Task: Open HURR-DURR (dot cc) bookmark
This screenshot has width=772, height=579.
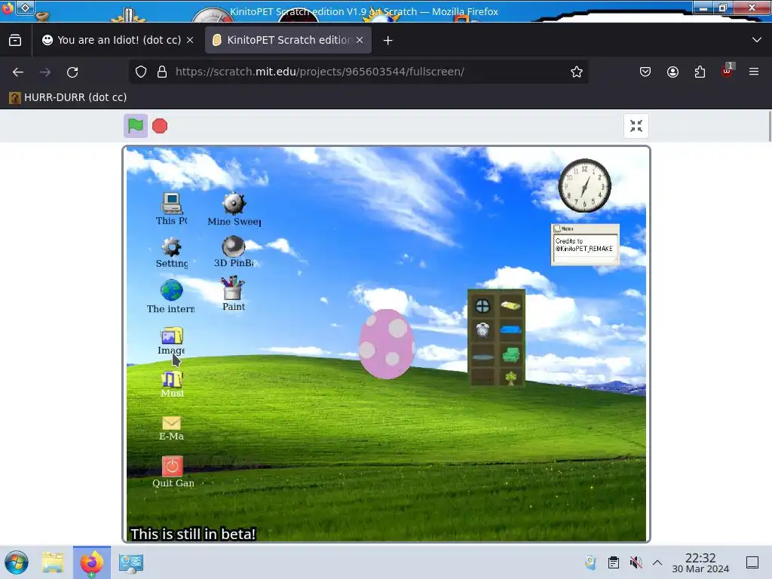Action: 68,97
